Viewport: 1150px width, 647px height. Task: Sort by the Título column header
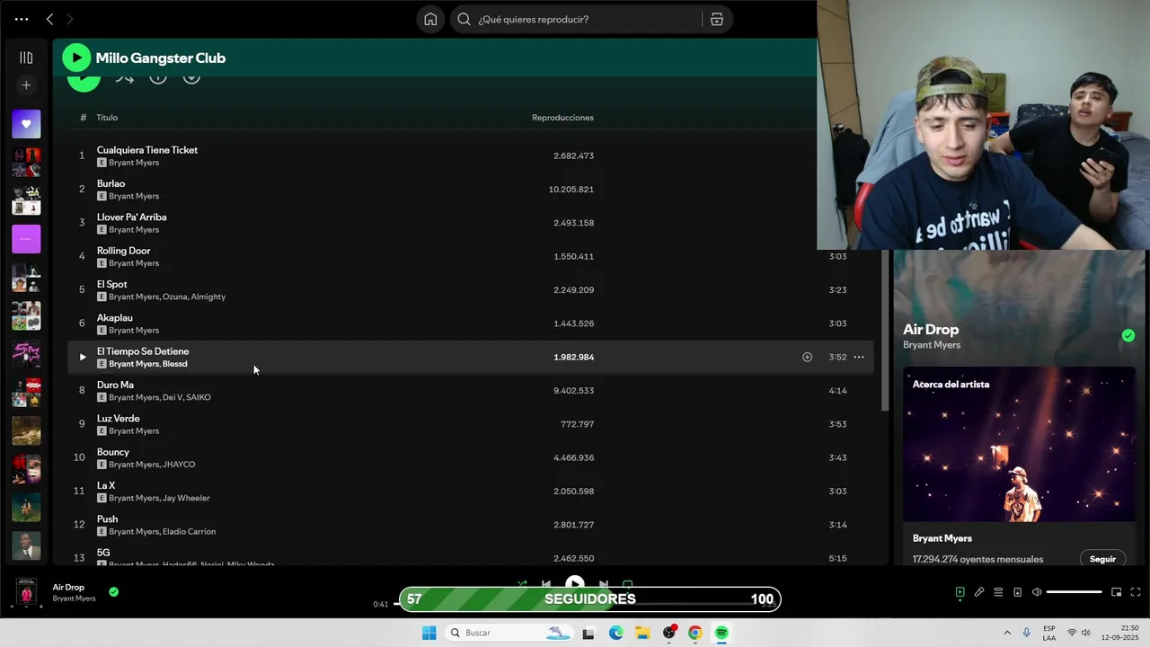click(107, 118)
